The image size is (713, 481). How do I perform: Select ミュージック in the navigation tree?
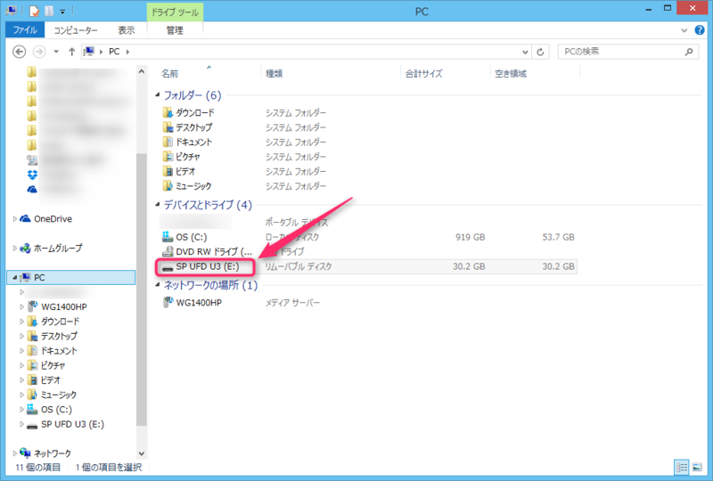pos(59,395)
